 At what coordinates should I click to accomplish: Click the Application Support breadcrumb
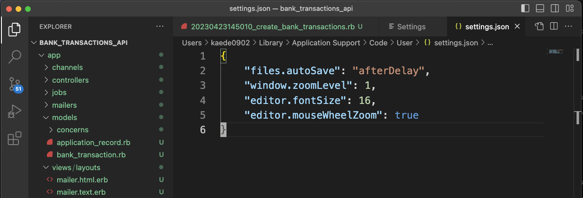(x=326, y=43)
